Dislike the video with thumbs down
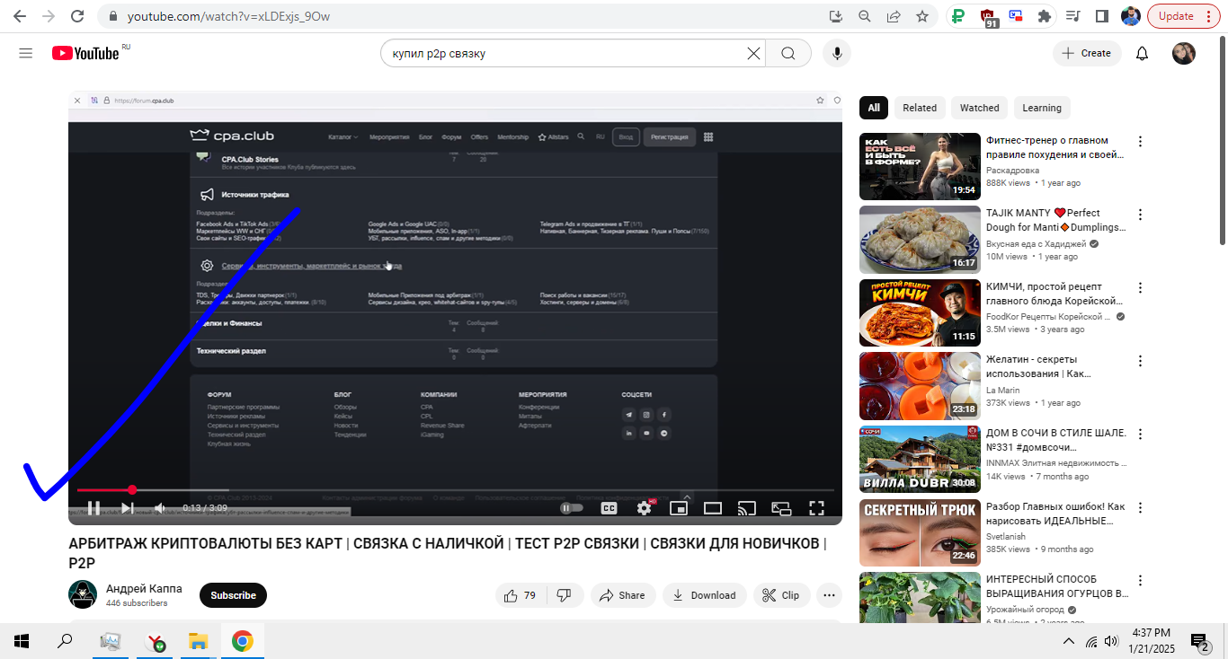 [x=565, y=595]
